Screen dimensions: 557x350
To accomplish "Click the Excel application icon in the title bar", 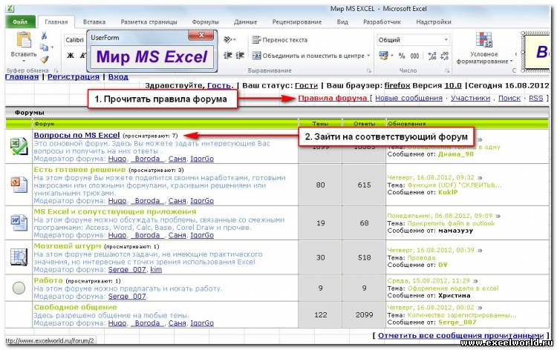I will [10, 8].
